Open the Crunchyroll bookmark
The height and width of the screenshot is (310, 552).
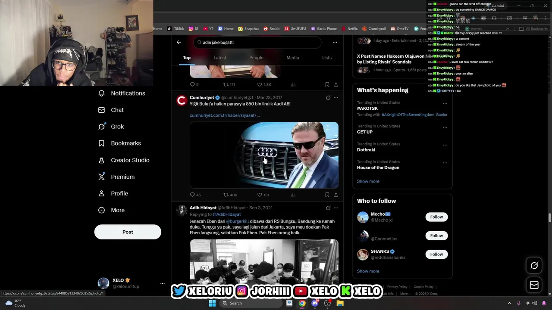[x=374, y=29]
